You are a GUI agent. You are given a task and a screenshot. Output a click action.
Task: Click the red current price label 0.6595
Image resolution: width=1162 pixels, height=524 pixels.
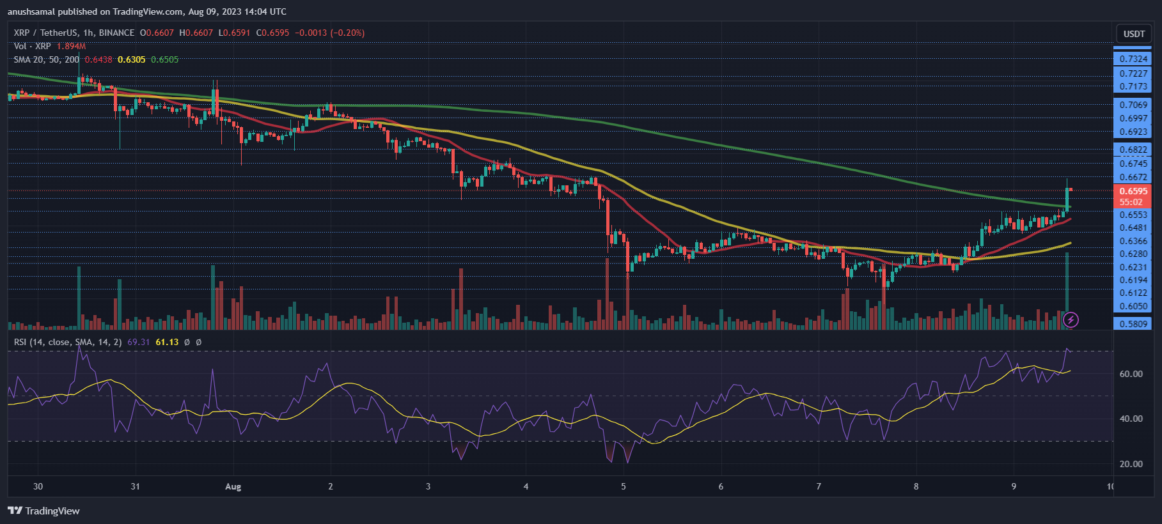click(1133, 191)
